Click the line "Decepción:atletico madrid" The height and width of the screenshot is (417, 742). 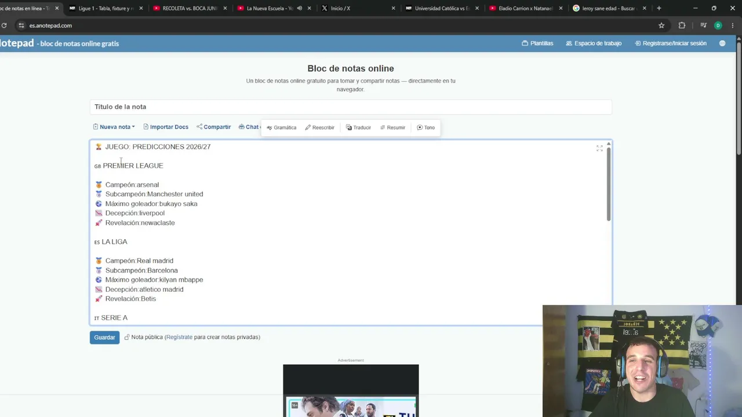click(139, 290)
